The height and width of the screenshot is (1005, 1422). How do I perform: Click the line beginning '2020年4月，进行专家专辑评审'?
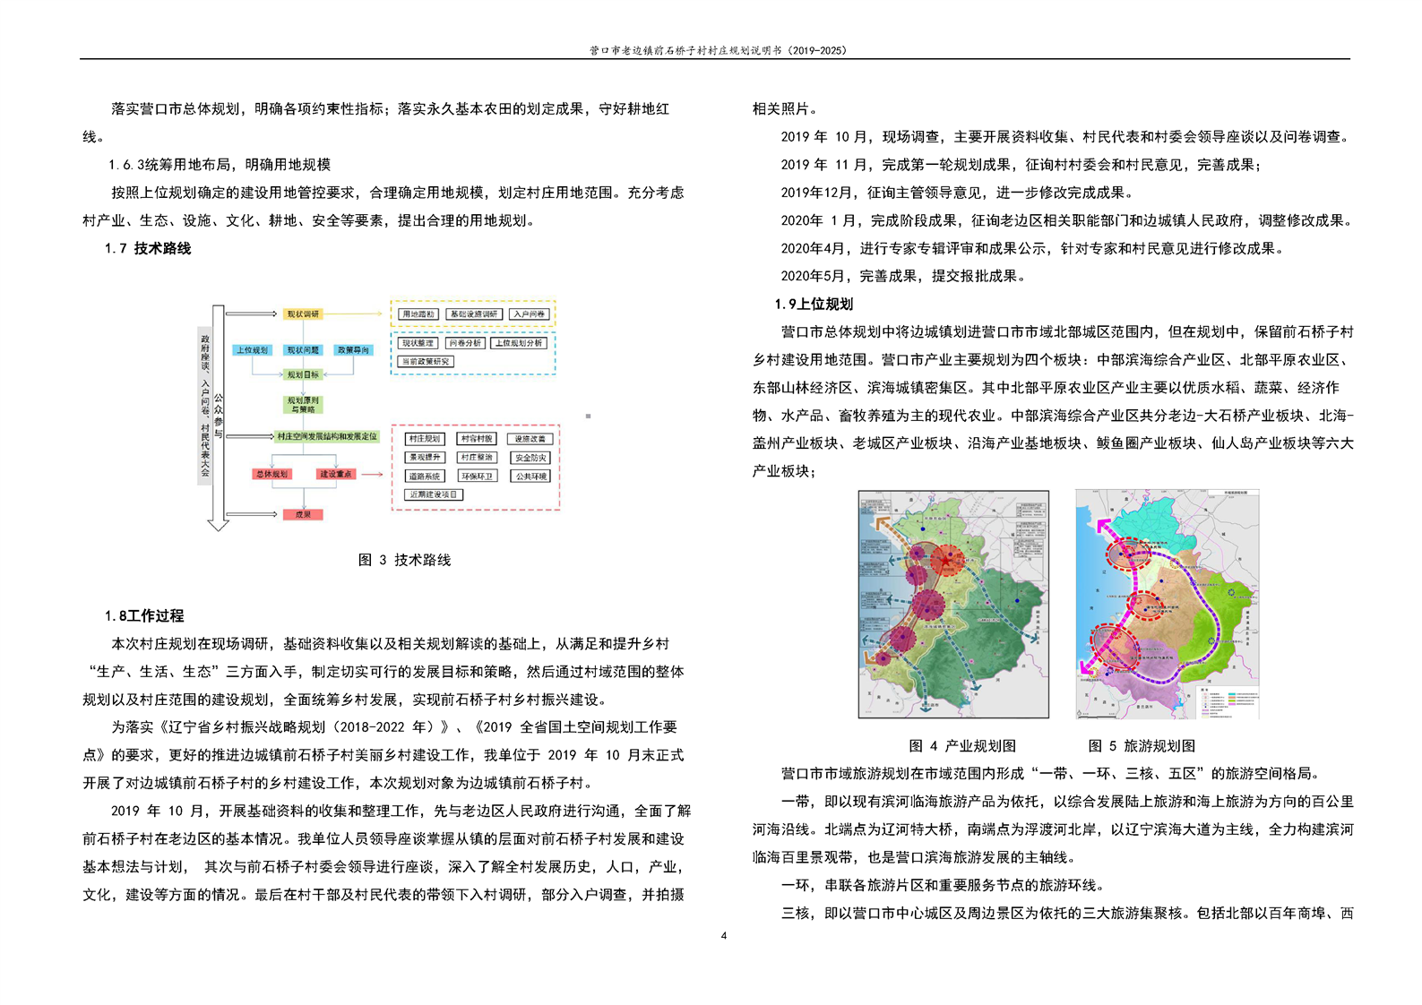(1031, 248)
